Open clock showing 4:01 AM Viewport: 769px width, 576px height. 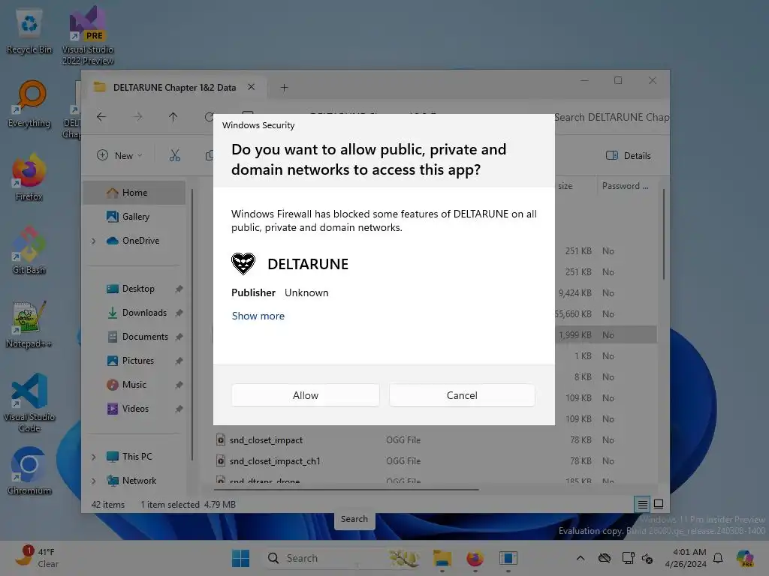(x=686, y=558)
